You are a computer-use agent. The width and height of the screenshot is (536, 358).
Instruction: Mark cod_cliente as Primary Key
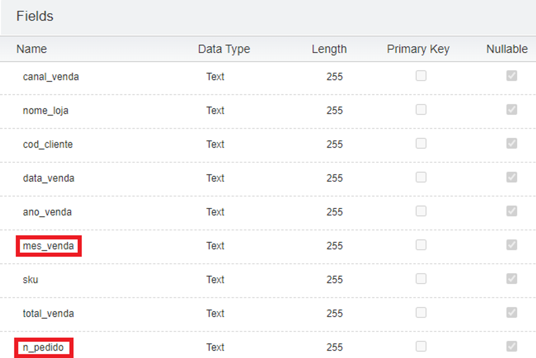coord(421,143)
